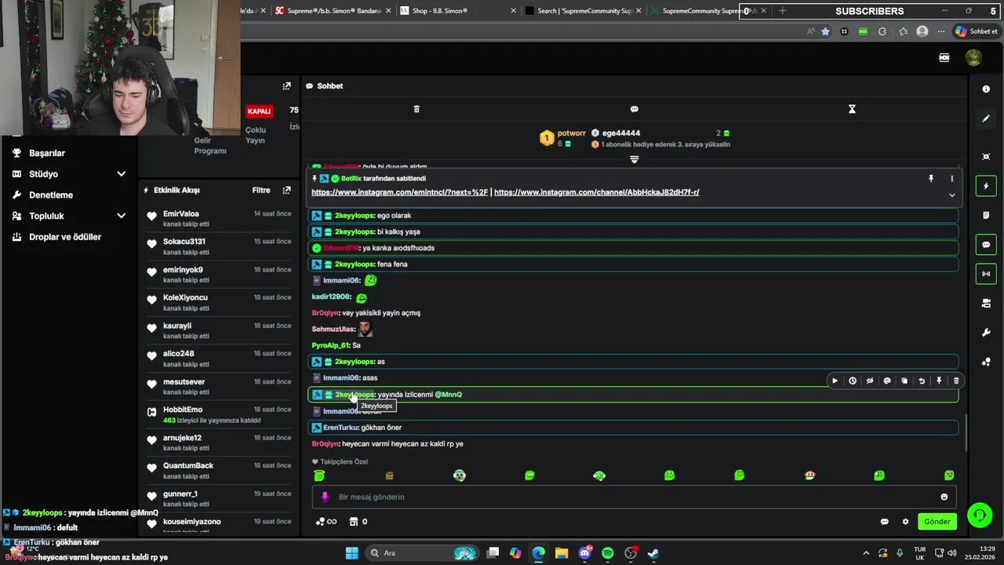Open the info icon in right sidebar

coord(986,89)
